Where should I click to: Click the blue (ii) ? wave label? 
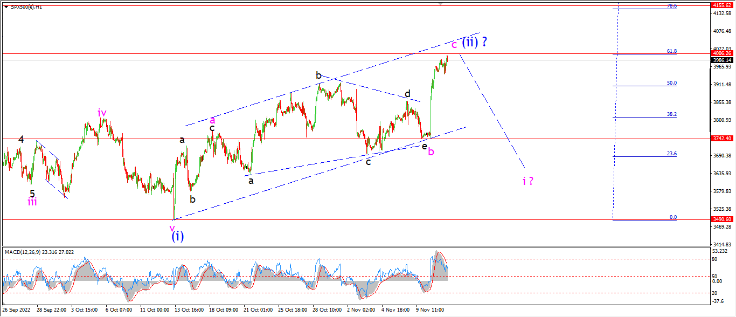(475, 42)
